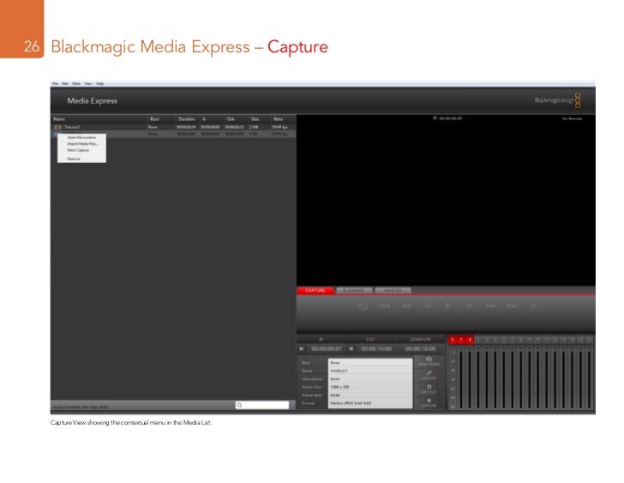Open the View menu
Viewport: 624px width, 483px height.
(x=88, y=83)
